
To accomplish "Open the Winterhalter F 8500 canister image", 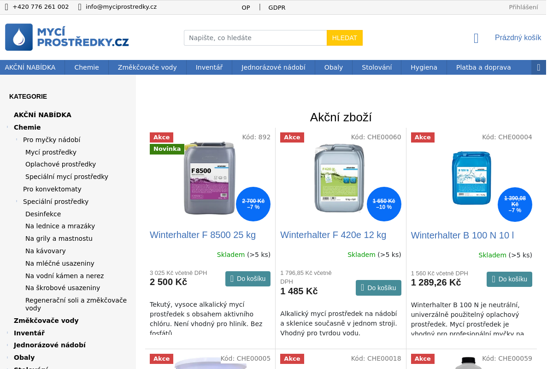I will 210,179.
